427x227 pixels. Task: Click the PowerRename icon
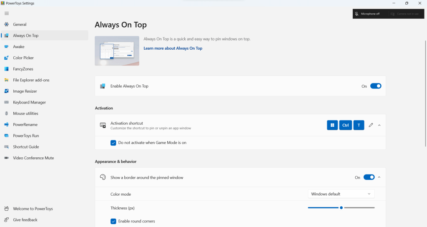tap(7, 124)
